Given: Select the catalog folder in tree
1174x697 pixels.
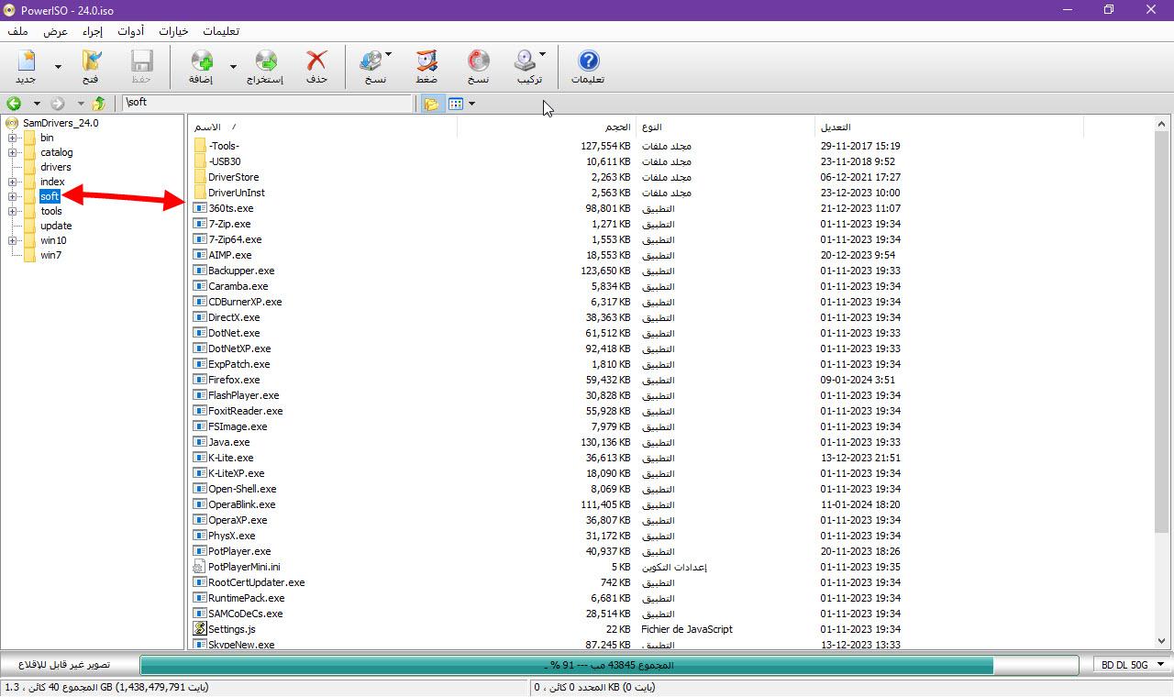Looking at the screenshot, I should 57,152.
